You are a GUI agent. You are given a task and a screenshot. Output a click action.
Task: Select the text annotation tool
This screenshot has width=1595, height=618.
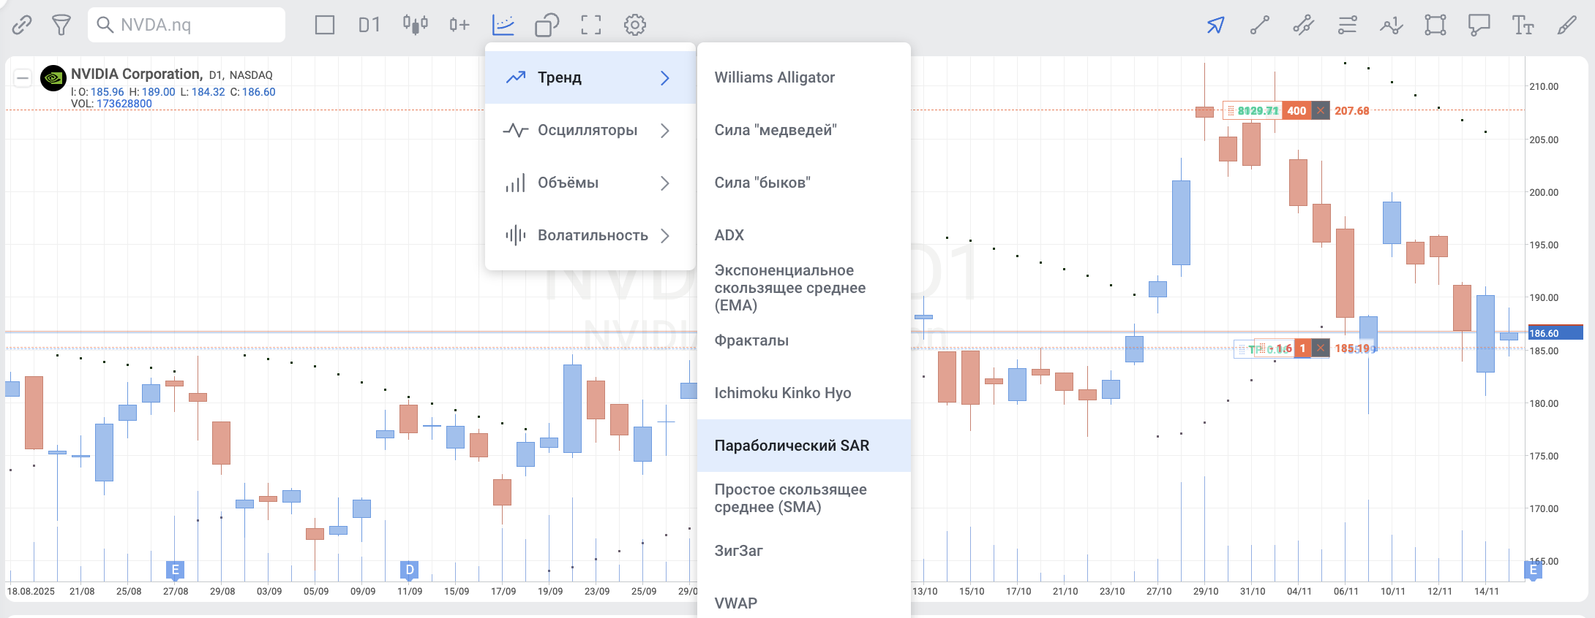(x=1523, y=25)
